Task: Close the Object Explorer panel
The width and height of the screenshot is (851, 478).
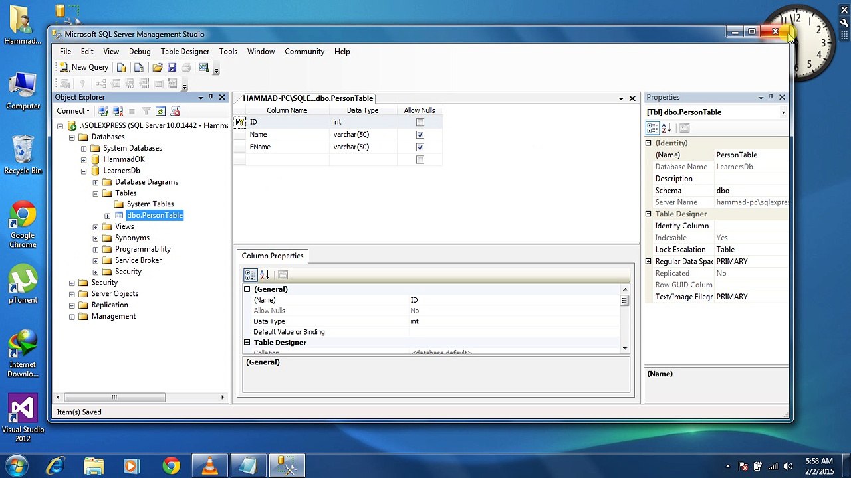Action: pyautogui.click(x=222, y=98)
